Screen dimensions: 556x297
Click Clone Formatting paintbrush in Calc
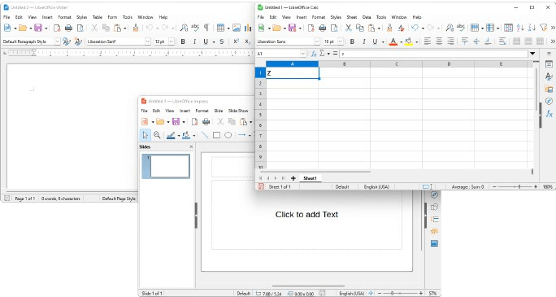coord(389,28)
